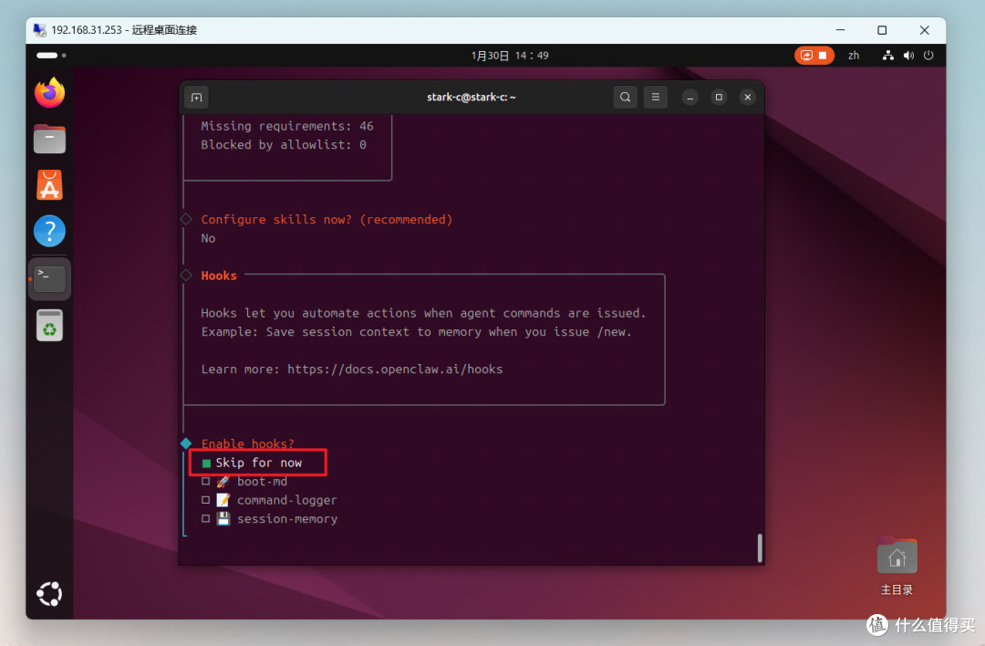Open the docs.openclaw.ai/hooks link
Screen dimensions: 985x646
click(x=395, y=370)
